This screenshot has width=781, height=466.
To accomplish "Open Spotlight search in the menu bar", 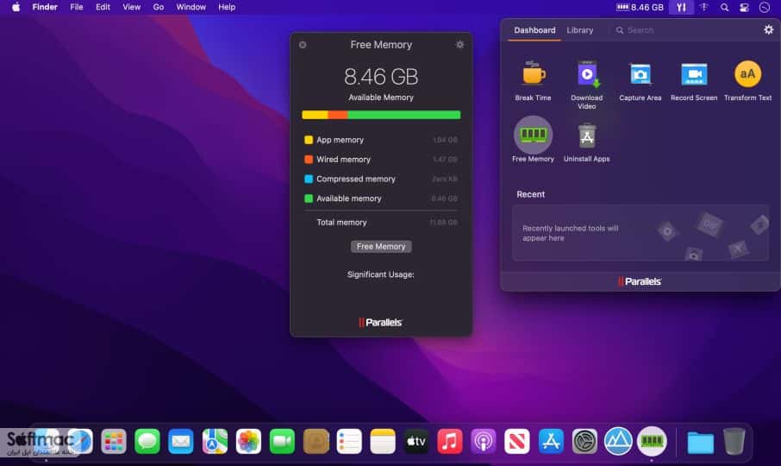I will coord(724,8).
